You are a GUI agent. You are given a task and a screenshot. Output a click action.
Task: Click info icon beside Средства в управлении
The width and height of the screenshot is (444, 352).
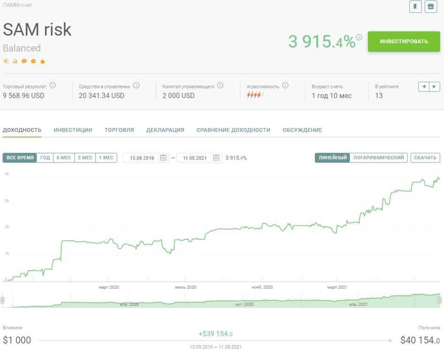click(x=136, y=85)
